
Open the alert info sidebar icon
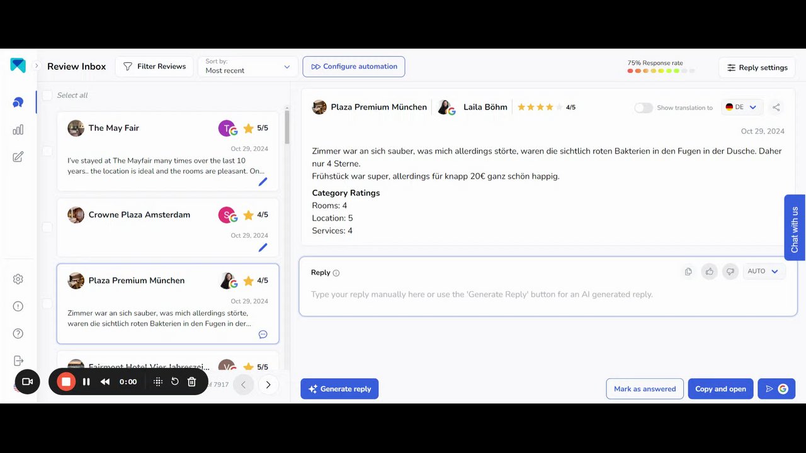(x=18, y=306)
